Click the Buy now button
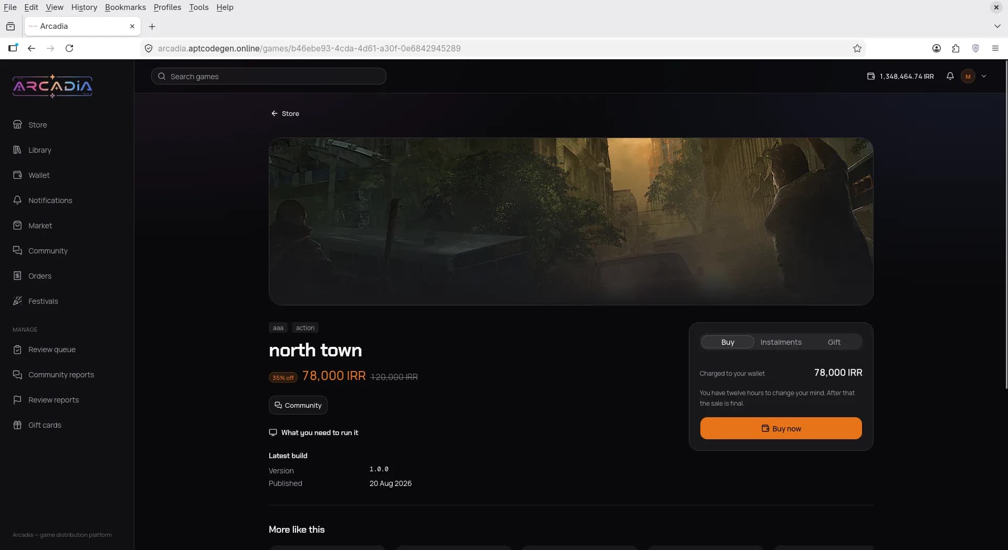 point(781,428)
